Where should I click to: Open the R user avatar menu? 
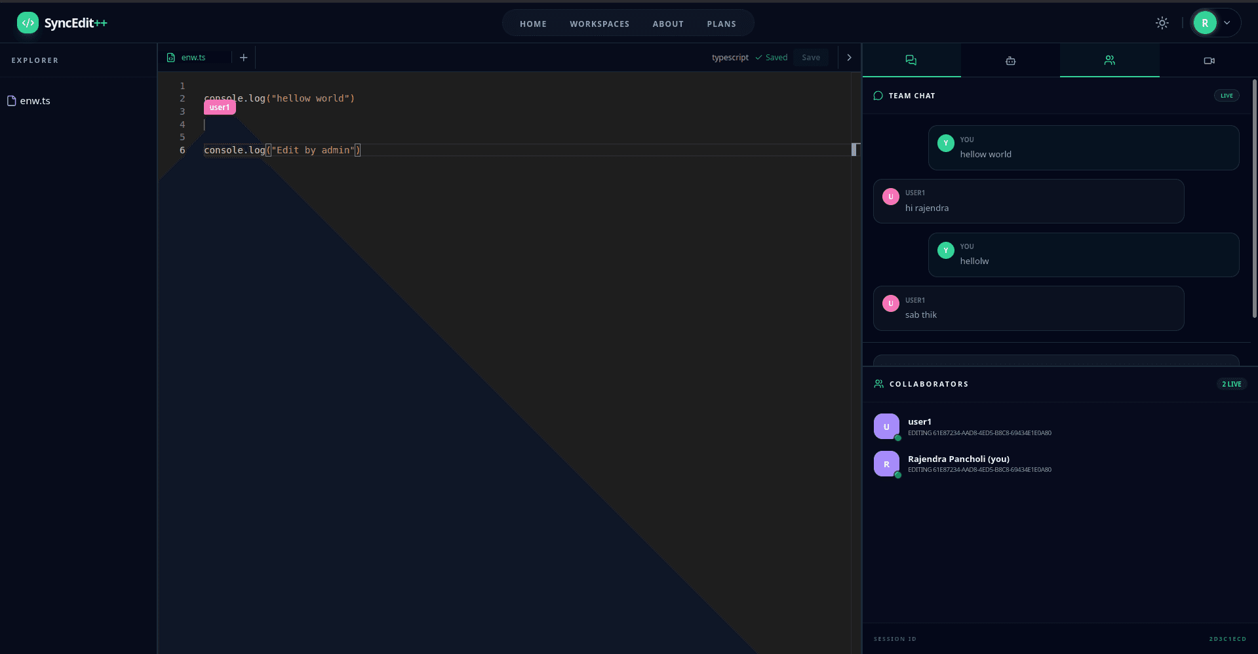click(1205, 23)
